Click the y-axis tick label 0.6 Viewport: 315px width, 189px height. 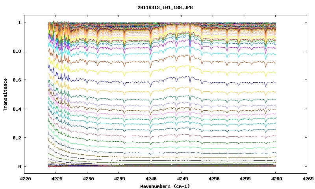[17, 80]
